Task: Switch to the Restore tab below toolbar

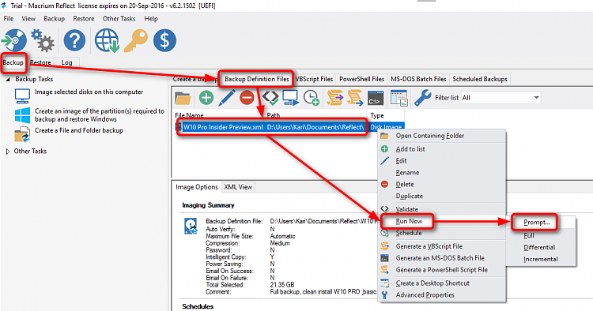Action: 40,62
